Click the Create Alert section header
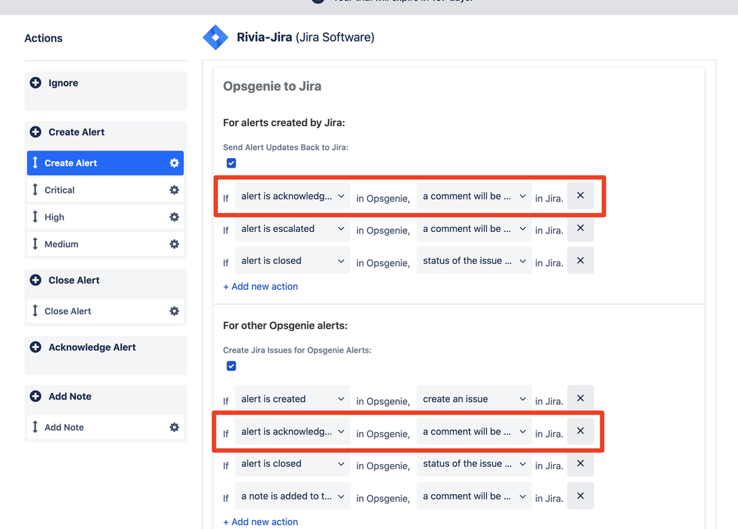Screen dimensions: 738x529 [76, 132]
